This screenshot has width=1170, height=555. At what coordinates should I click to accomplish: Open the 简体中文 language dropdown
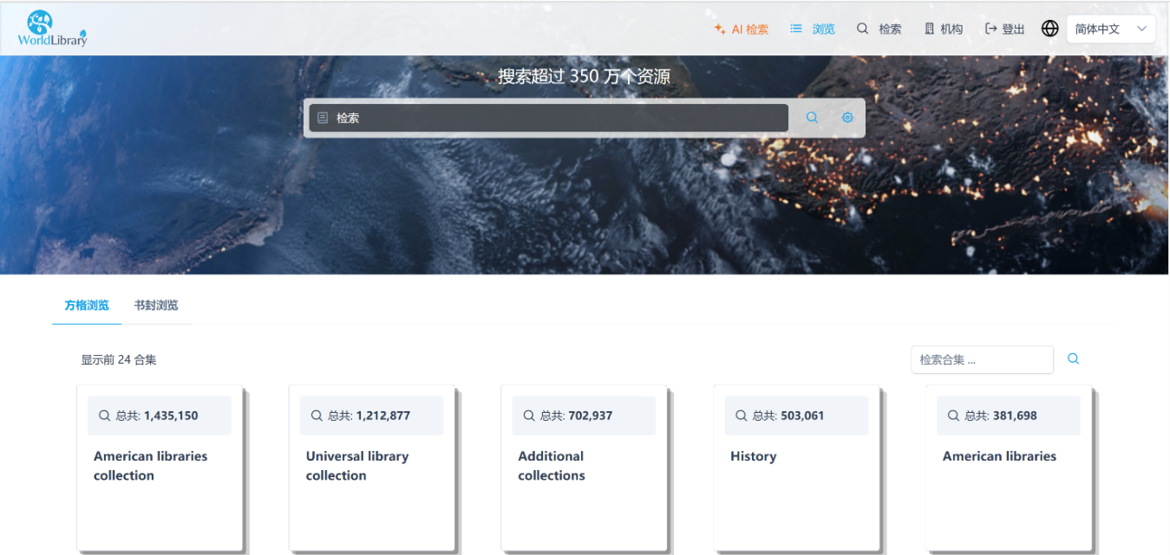point(1111,29)
